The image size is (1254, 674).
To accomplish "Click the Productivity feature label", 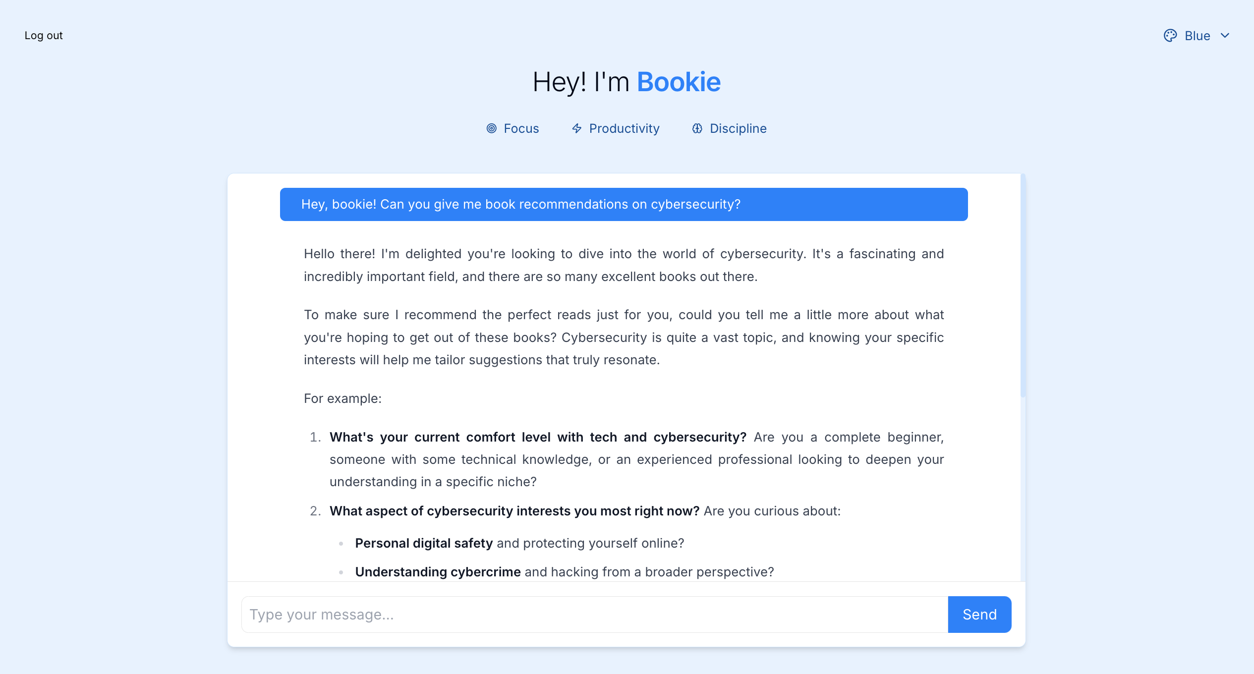I will click(624, 128).
